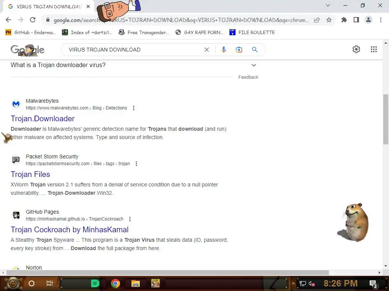Open the Windows Start button
This screenshot has height=291, width=389.
point(13,283)
